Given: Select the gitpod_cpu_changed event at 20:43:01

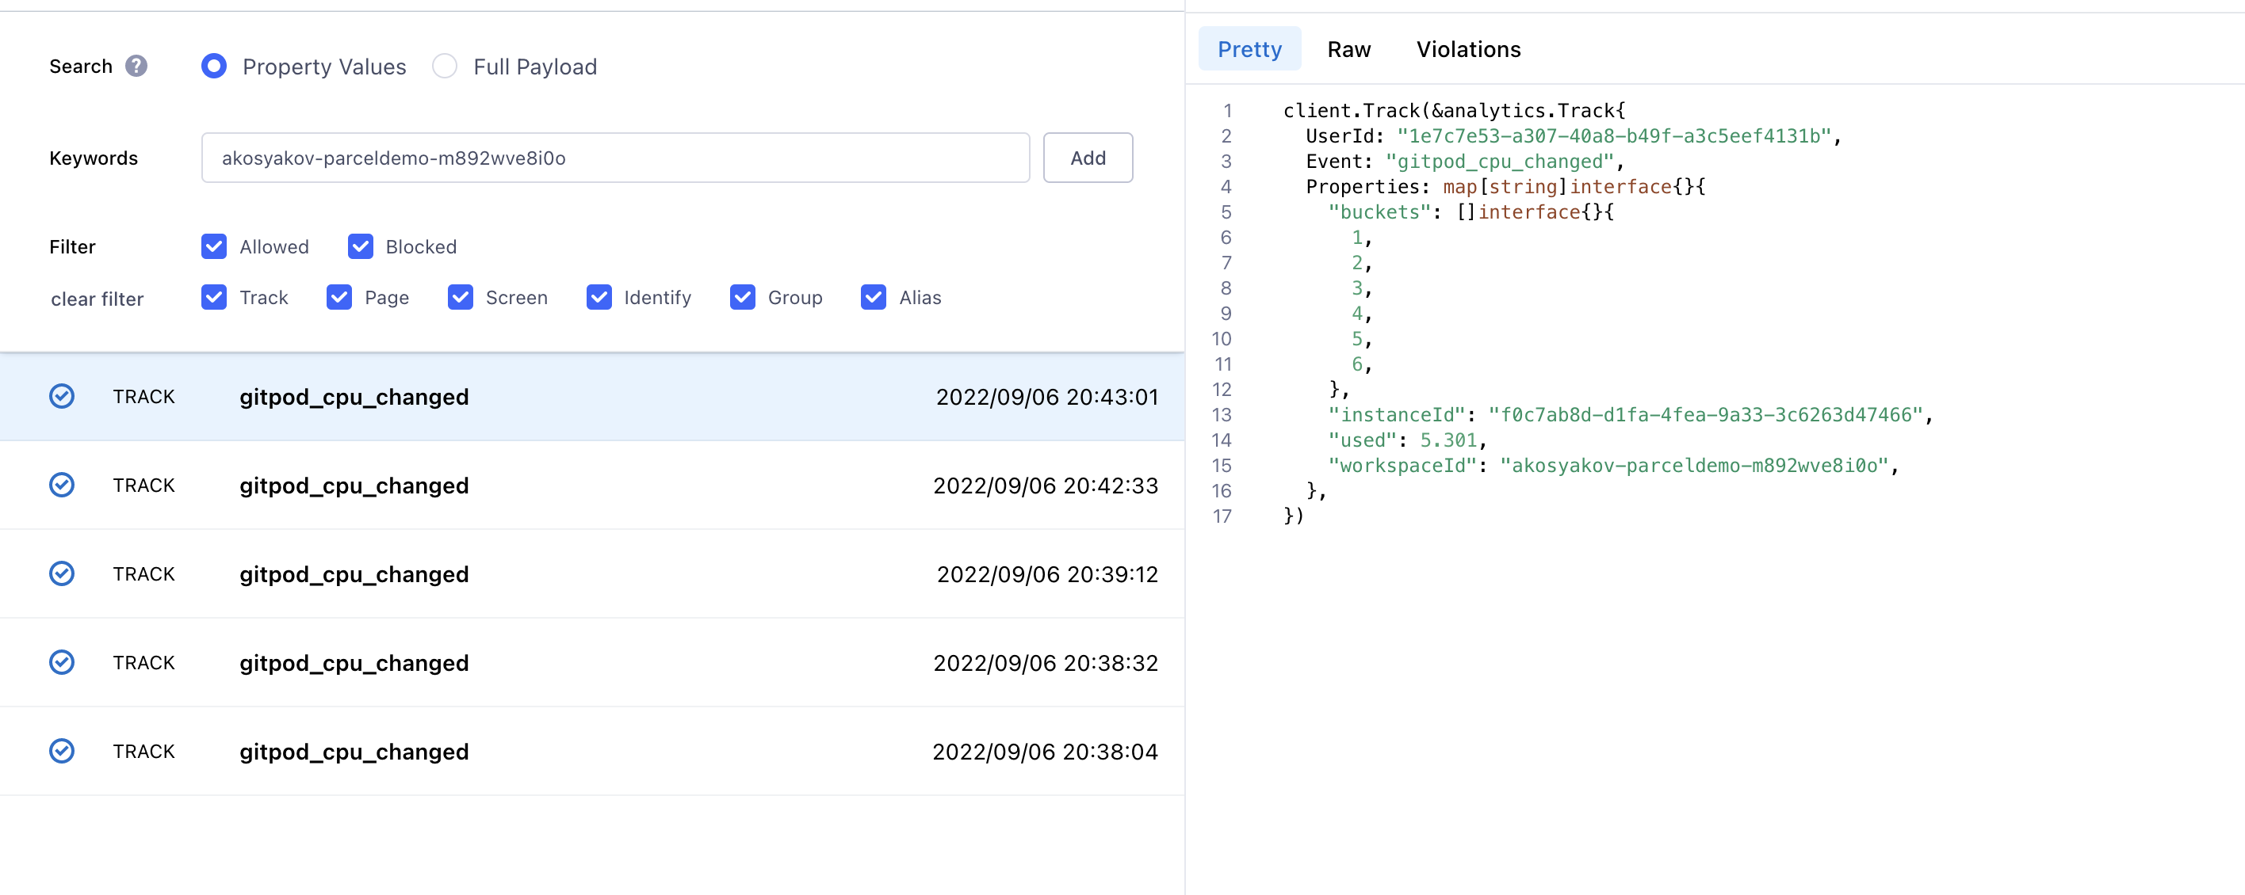Looking at the screenshot, I should [591, 396].
